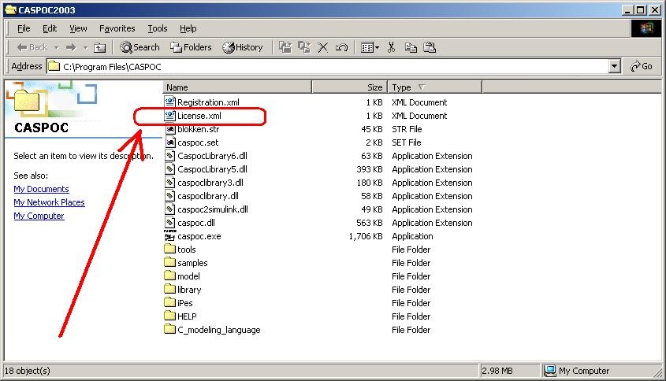Select the License.xml file icon
The height and width of the screenshot is (381, 666).
click(x=170, y=116)
